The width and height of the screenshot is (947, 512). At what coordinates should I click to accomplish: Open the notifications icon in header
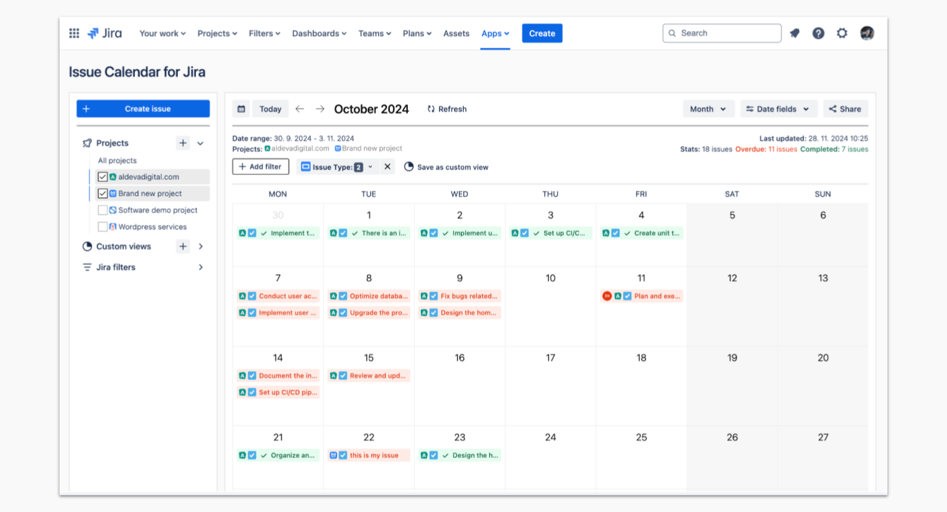click(795, 33)
